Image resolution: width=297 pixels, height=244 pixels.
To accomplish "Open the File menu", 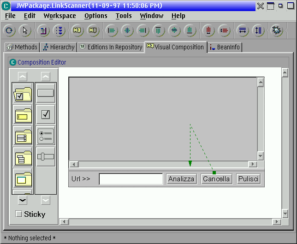I will [x=10, y=16].
